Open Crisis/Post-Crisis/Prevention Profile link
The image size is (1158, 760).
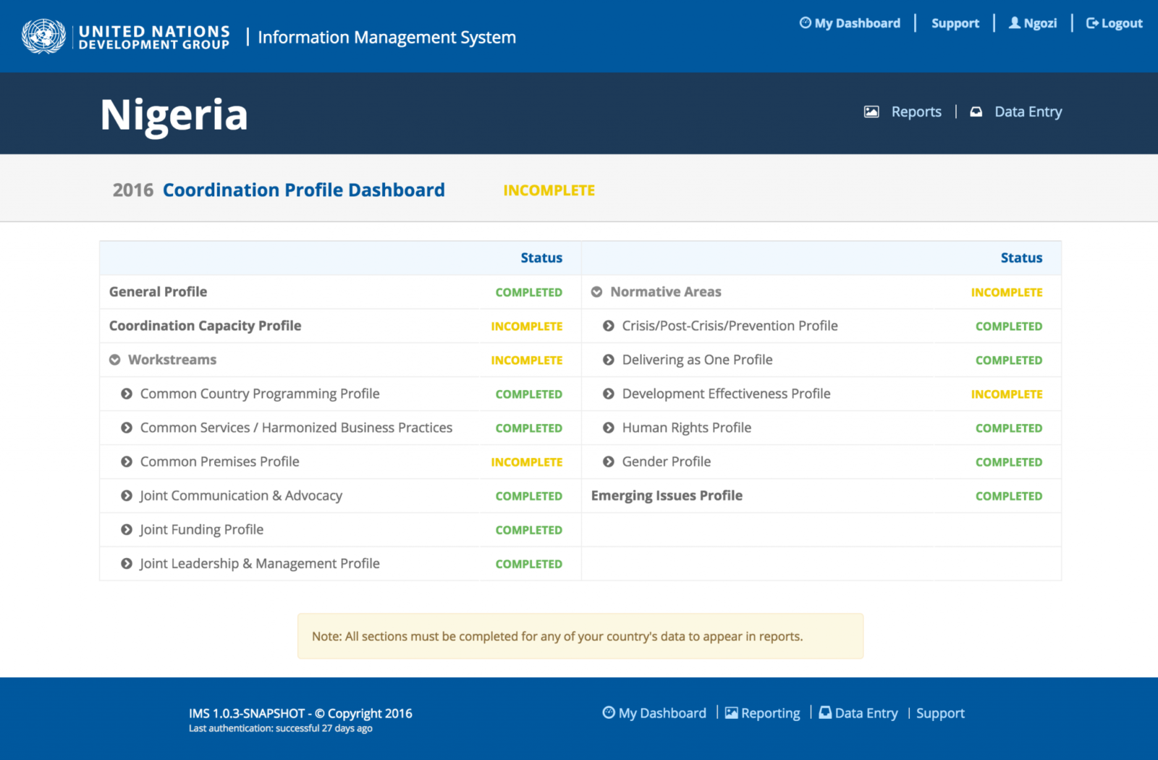pos(730,326)
